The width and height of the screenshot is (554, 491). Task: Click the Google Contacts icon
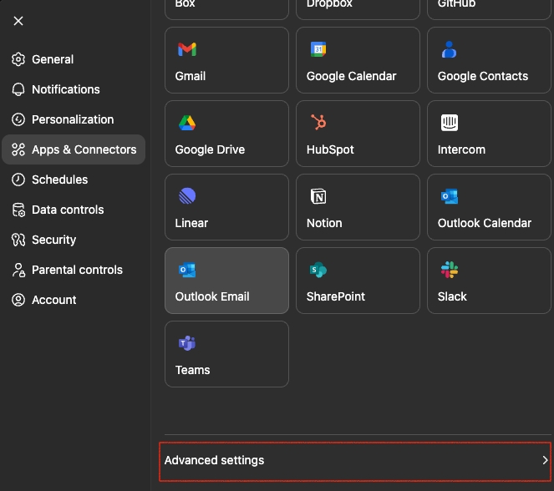[450, 50]
